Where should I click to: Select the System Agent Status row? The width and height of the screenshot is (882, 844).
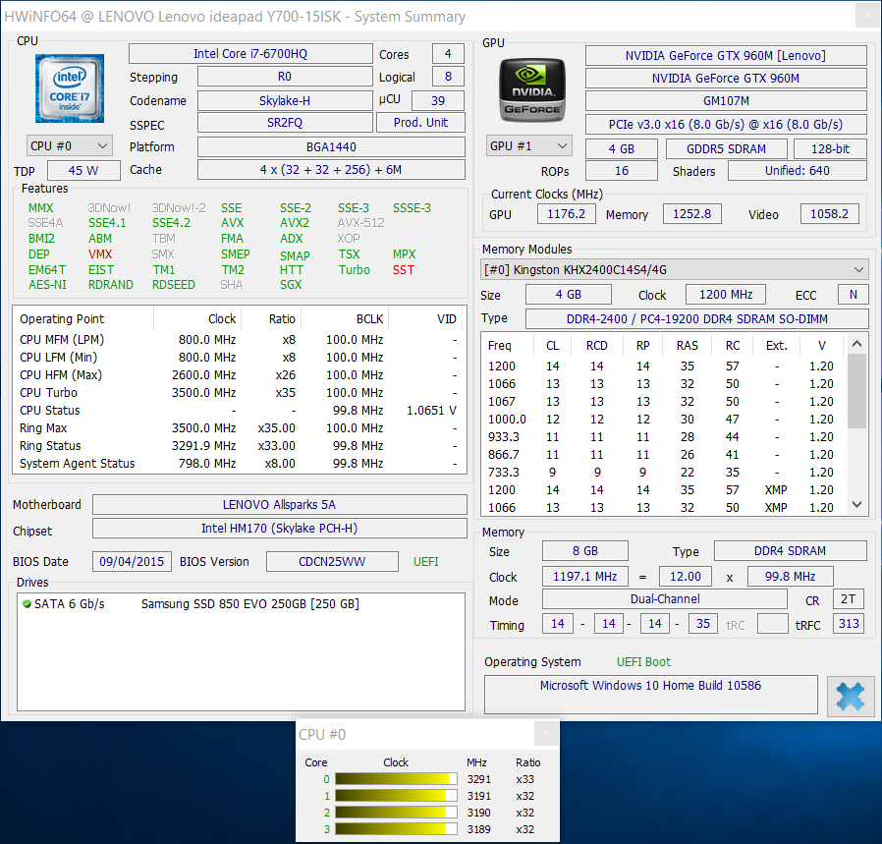click(239, 464)
